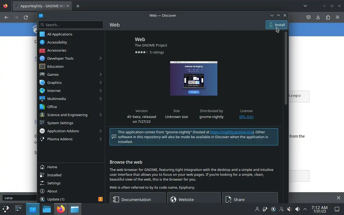The width and height of the screenshot is (344, 215).
Task: Launch Firefox from the taskbar
Action: click(61, 209)
